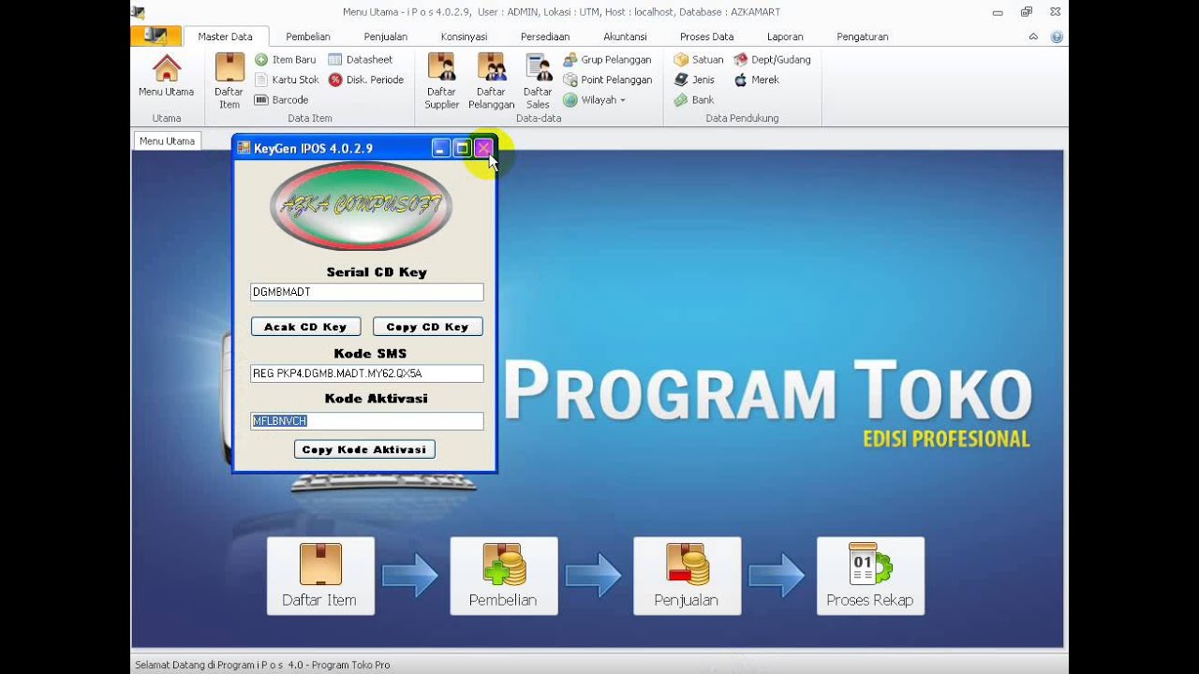Open Daftar Item in the ribbon
Viewport: 1199px width, 674px height.
pyautogui.click(x=229, y=81)
